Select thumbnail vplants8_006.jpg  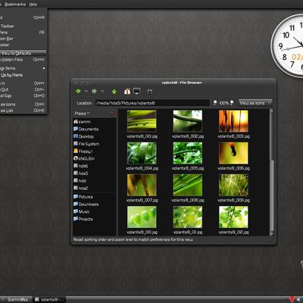pyautogui.click(x=233, y=153)
